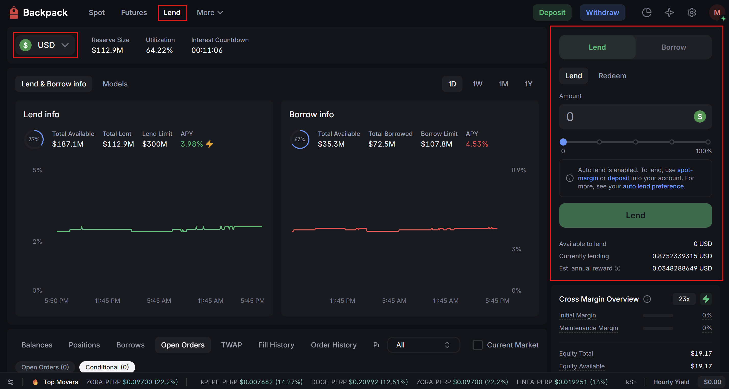This screenshot has height=389, width=729.
Task: Expand the USD asset dropdown
Action: 45,45
